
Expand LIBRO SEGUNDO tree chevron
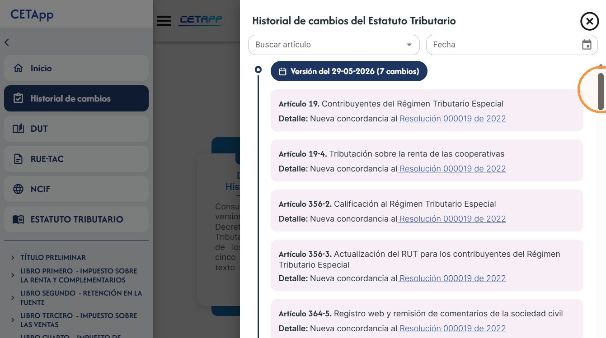(12, 298)
